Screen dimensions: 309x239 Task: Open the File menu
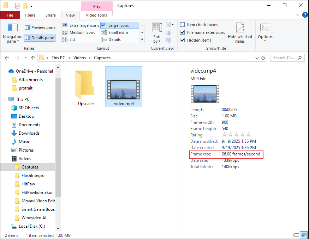(x=10, y=15)
